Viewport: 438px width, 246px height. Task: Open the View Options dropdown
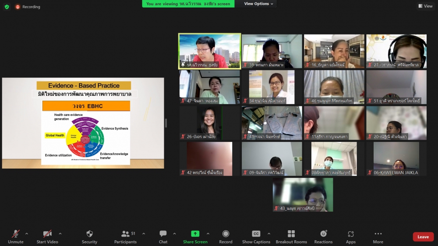tap(258, 4)
